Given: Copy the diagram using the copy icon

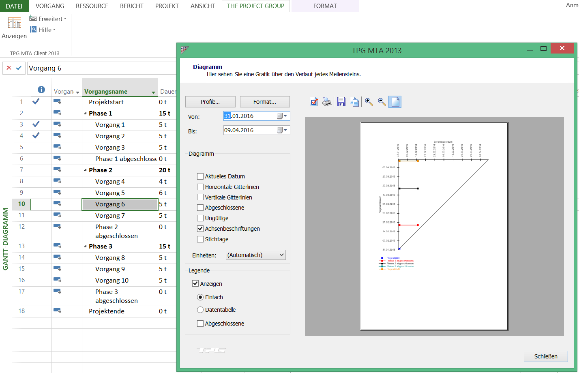Looking at the screenshot, I should coord(354,102).
